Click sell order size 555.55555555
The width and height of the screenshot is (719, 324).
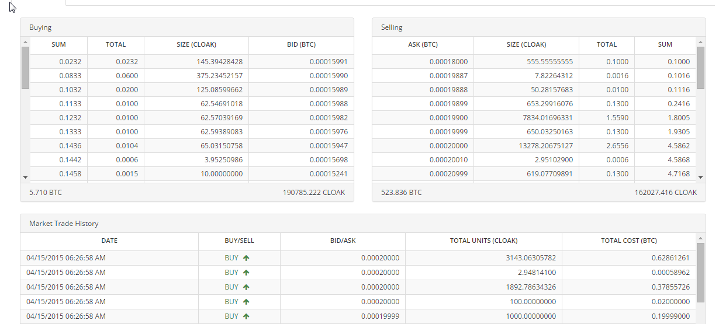click(549, 61)
